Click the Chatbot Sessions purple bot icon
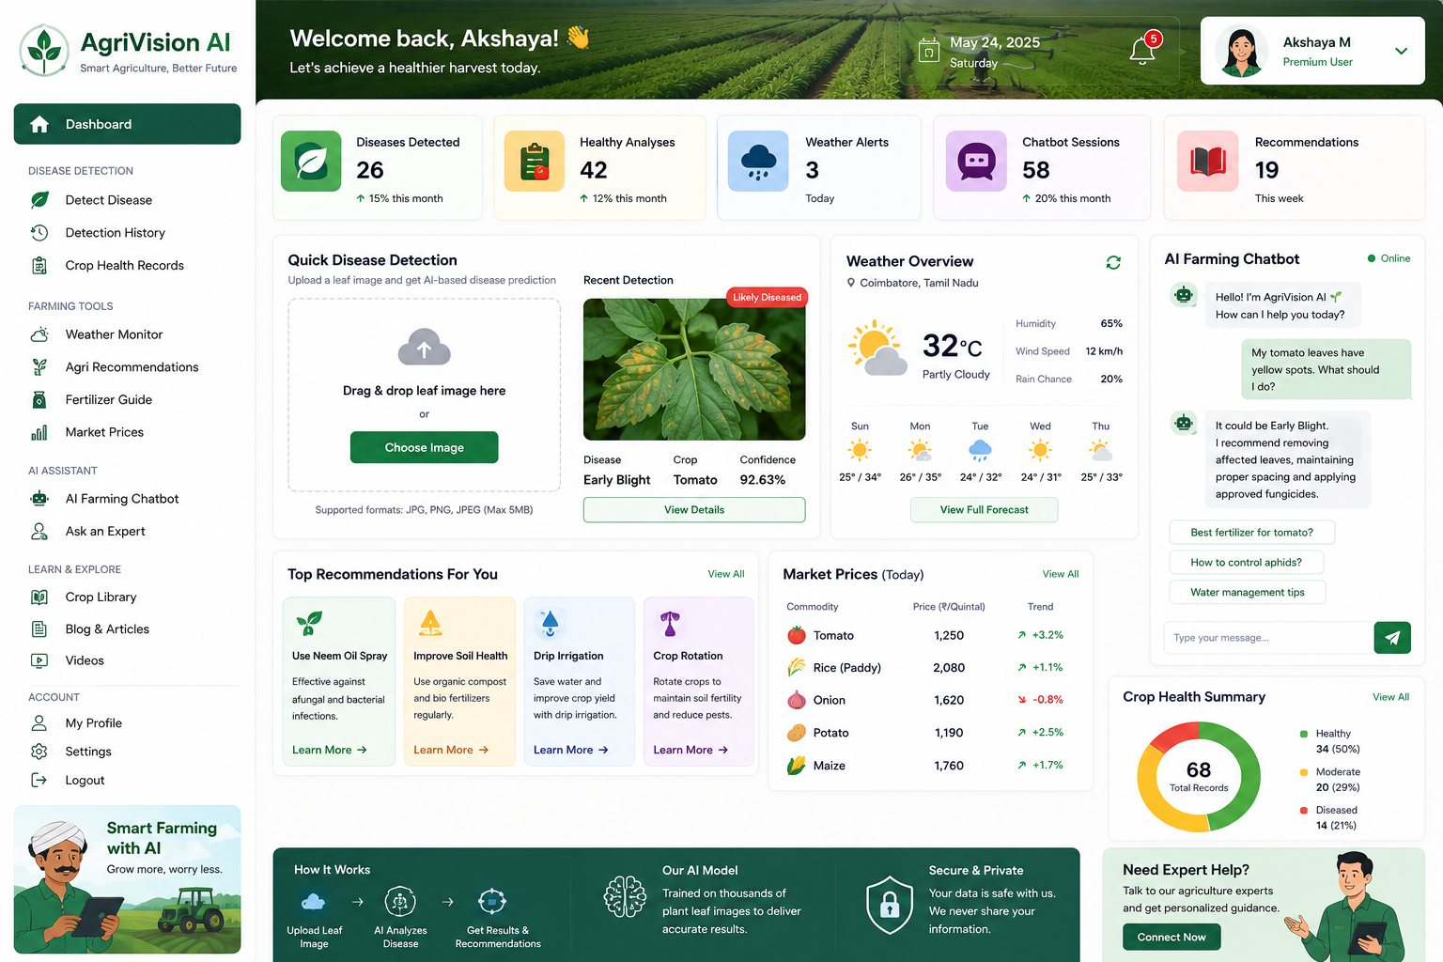Image resolution: width=1443 pixels, height=962 pixels. (x=976, y=162)
